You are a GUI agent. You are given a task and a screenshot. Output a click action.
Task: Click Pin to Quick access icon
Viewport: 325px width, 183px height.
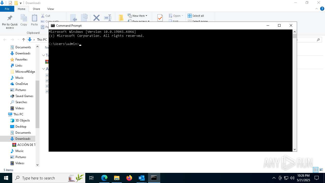click(x=10, y=18)
